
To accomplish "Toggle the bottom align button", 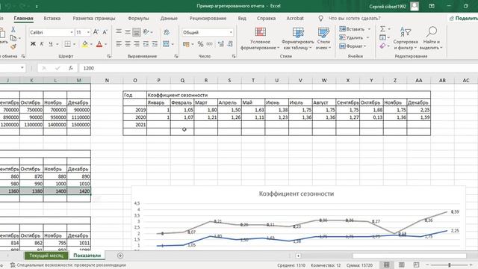I will [137, 31].
